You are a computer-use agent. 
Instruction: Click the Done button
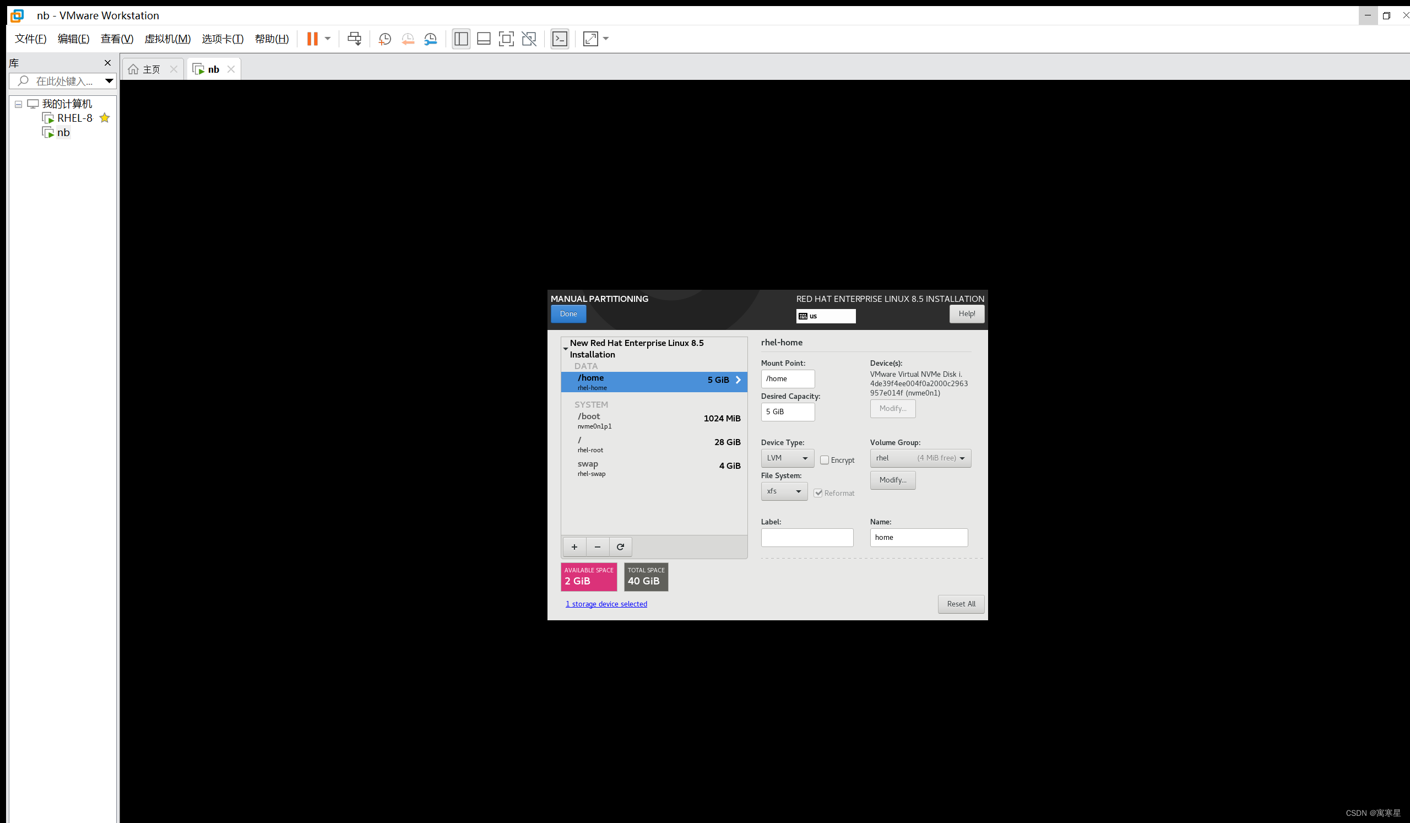(x=568, y=314)
